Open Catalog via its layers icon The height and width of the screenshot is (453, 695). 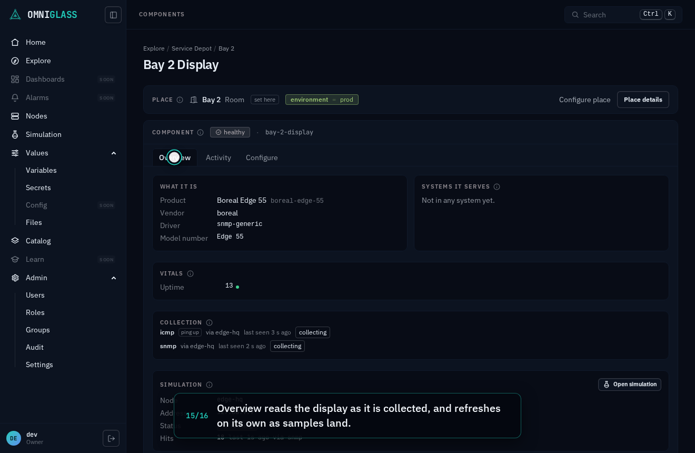(15, 241)
